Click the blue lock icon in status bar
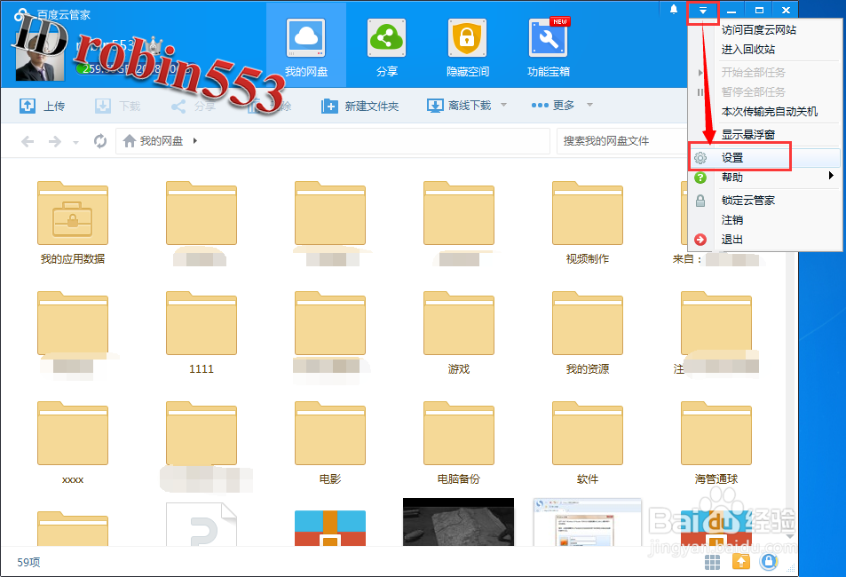This screenshot has height=577, width=846. coord(769,562)
